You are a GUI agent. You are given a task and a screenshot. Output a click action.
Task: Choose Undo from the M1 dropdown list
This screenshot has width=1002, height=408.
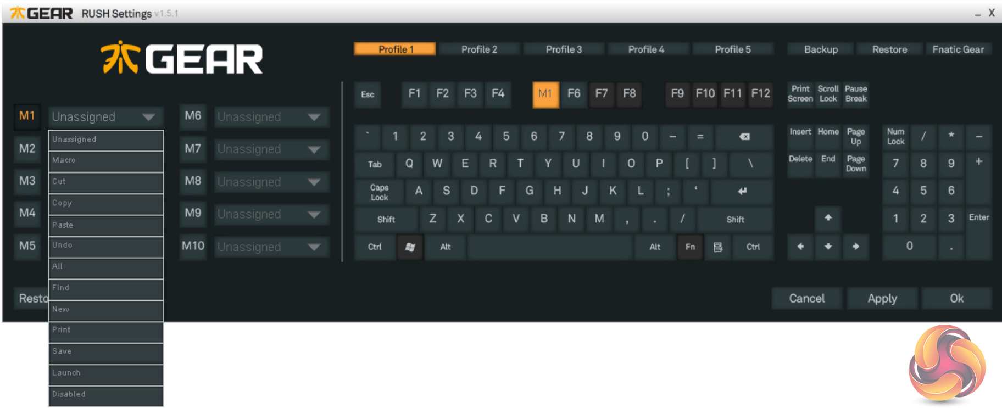pyautogui.click(x=106, y=247)
